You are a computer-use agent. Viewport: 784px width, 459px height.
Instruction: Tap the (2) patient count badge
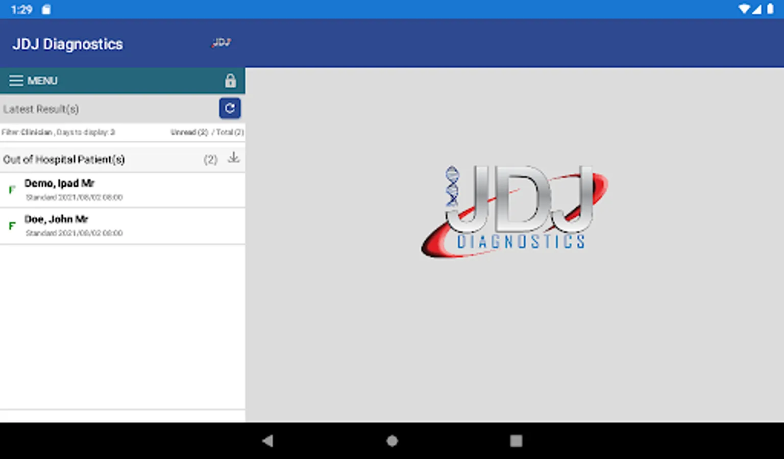click(x=210, y=160)
